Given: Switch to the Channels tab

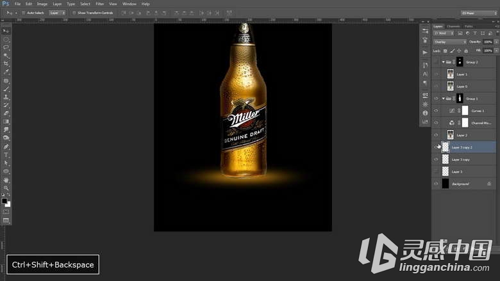Looking at the screenshot, I should pos(453,26).
